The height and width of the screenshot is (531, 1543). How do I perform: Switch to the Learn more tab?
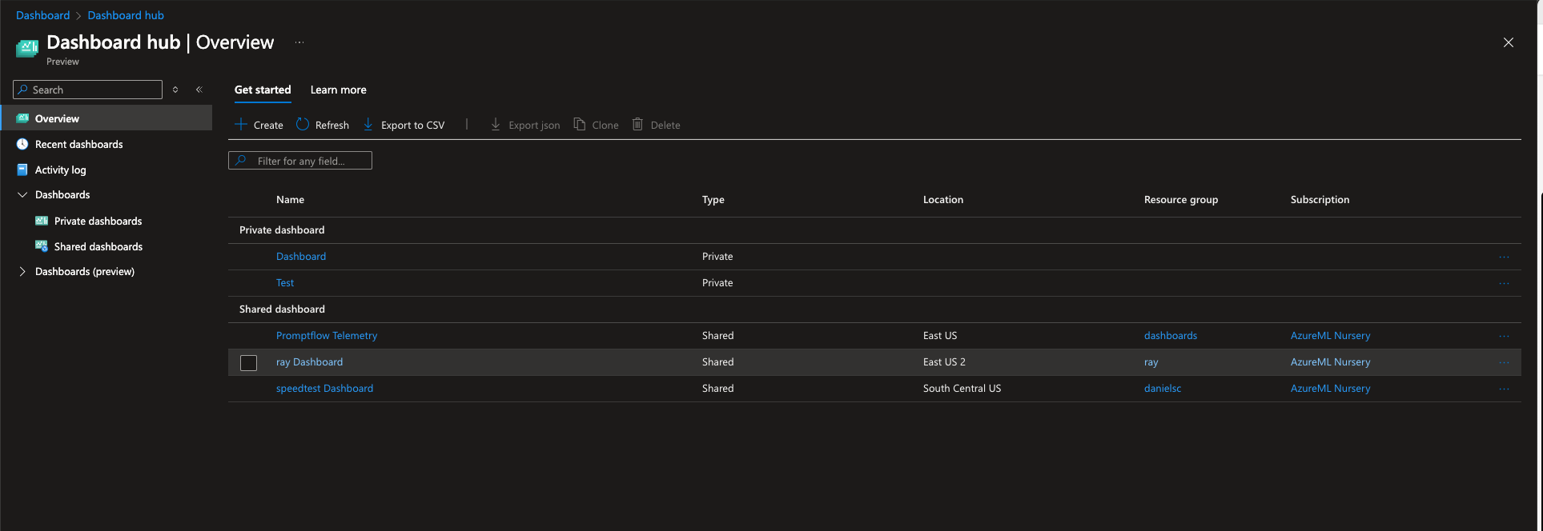339,90
